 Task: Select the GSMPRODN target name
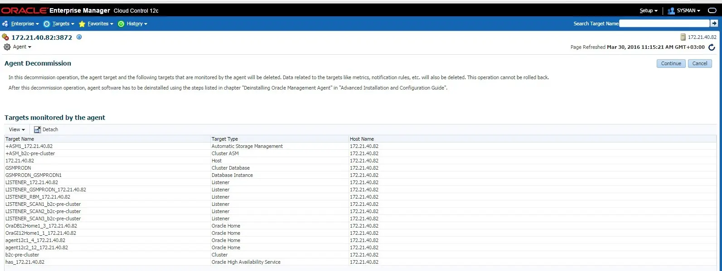18,168
